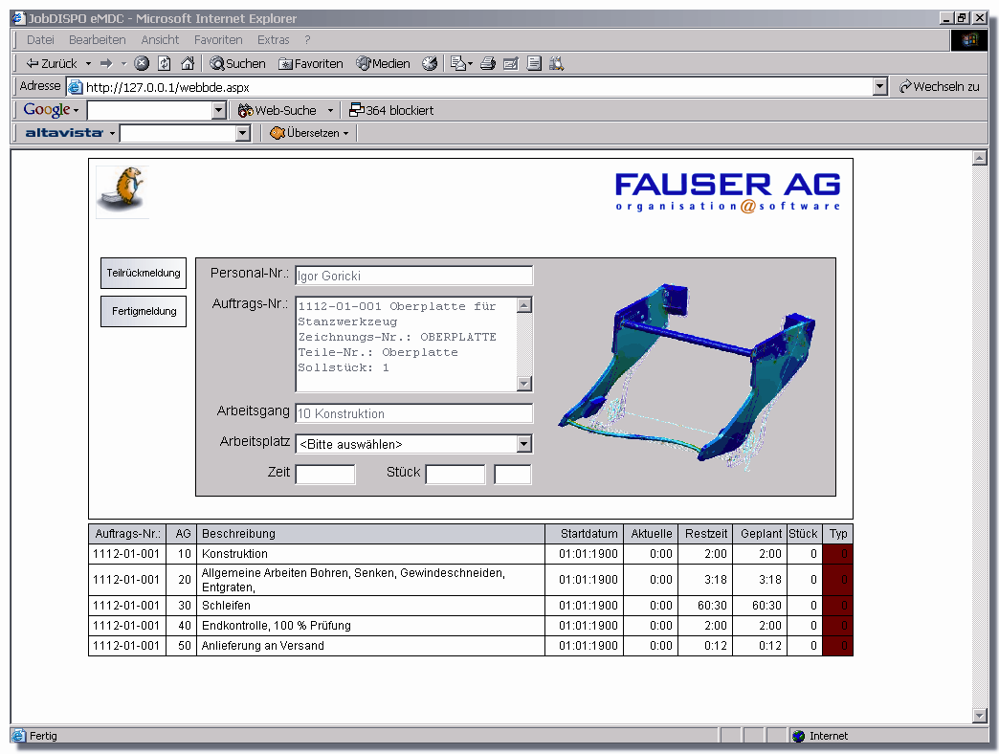The height and width of the screenshot is (754, 999).
Task: Open the Extras menu
Action: [x=273, y=40]
